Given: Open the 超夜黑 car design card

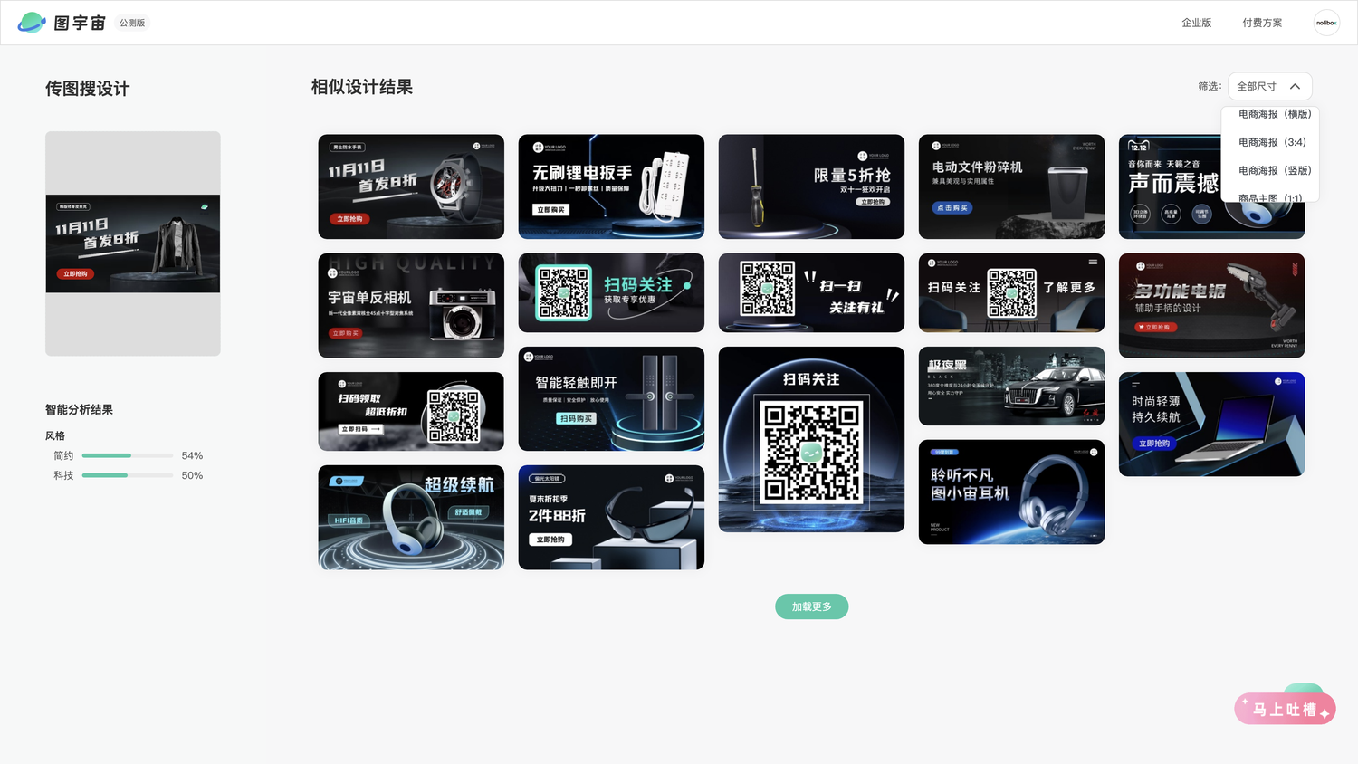Looking at the screenshot, I should point(1011,386).
